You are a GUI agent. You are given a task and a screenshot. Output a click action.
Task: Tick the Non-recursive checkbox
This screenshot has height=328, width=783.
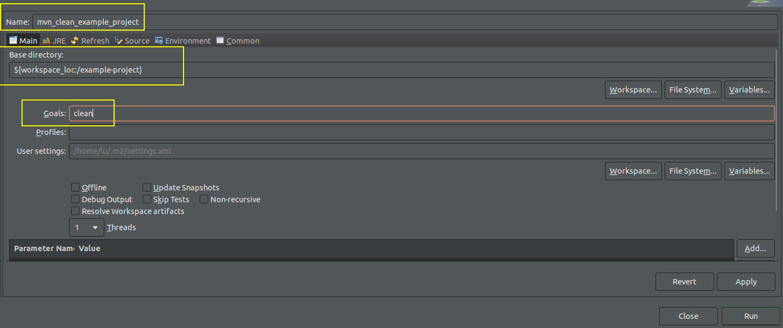pos(204,199)
